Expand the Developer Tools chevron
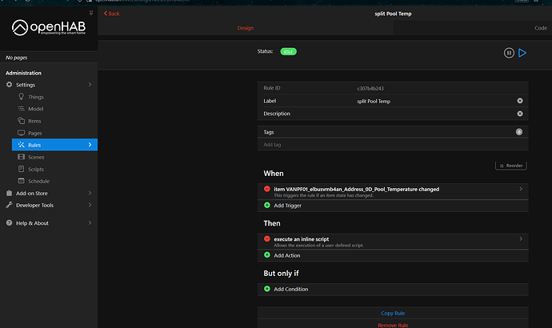The width and height of the screenshot is (552, 328). pos(90,205)
